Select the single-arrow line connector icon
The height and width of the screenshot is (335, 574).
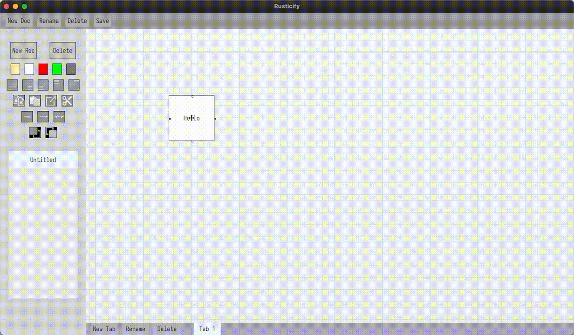pos(43,117)
